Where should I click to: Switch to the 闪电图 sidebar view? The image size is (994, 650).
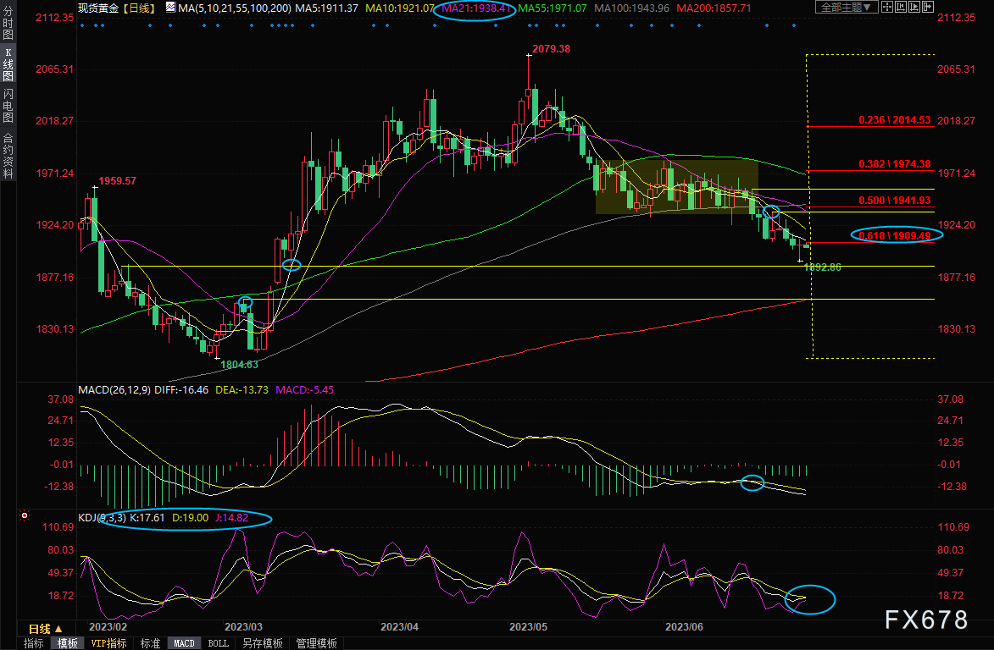(x=8, y=106)
